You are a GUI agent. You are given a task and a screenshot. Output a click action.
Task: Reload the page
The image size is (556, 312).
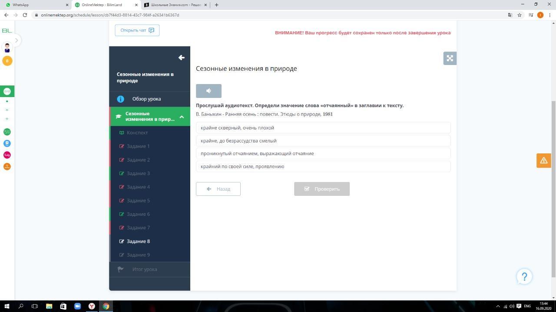tap(25, 15)
